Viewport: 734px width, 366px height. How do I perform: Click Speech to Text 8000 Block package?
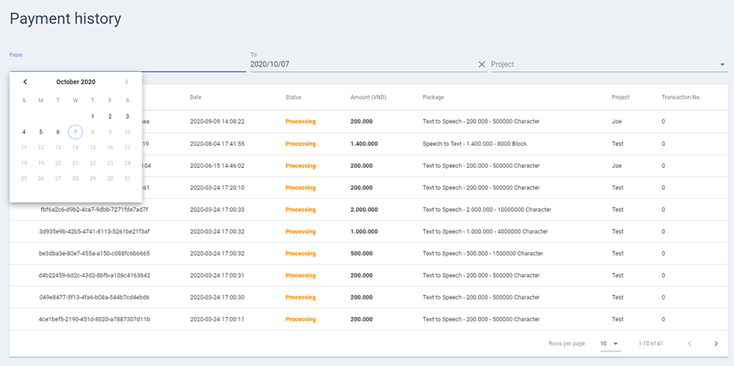[x=475, y=144]
